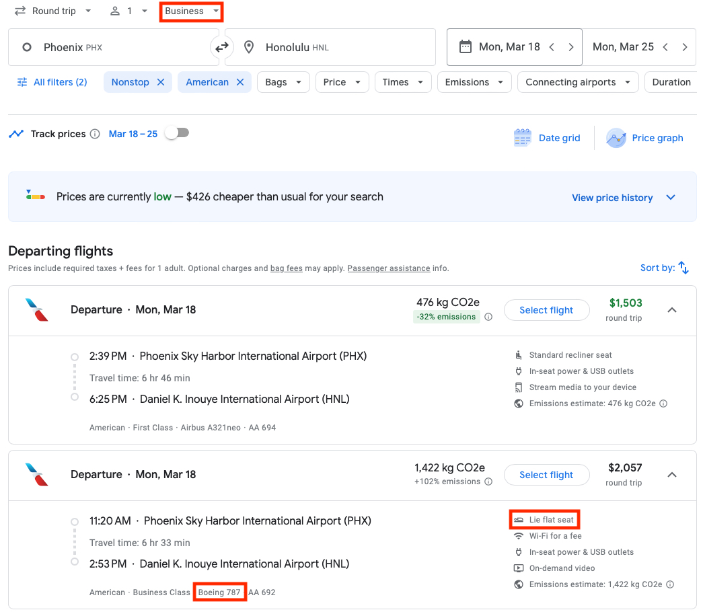Collapse the $2,057 flight details

click(x=671, y=475)
